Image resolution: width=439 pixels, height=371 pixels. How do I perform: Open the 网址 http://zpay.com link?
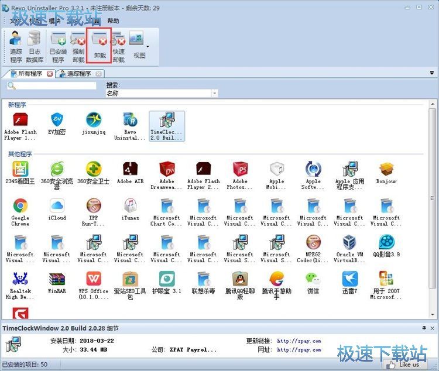point(299,350)
